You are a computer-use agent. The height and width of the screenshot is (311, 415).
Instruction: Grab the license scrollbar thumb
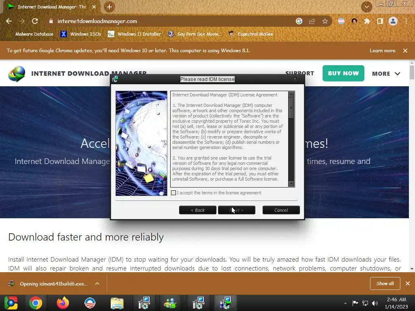(x=291, y=108)
